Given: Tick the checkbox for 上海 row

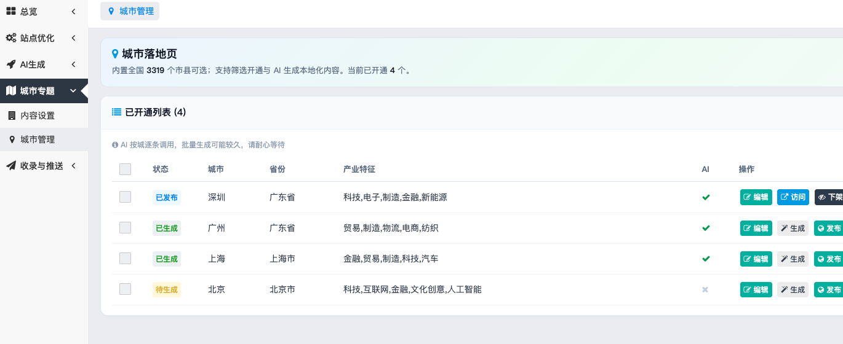Looking at the screenshot, I should coord(126,259).
